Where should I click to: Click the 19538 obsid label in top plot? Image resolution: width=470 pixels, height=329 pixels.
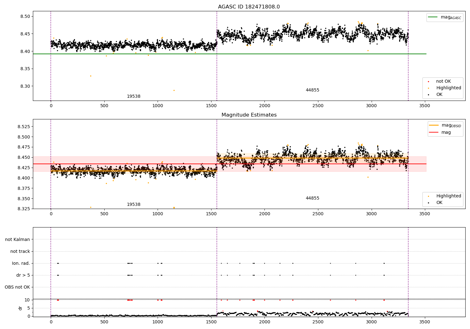tap(133, 97)
